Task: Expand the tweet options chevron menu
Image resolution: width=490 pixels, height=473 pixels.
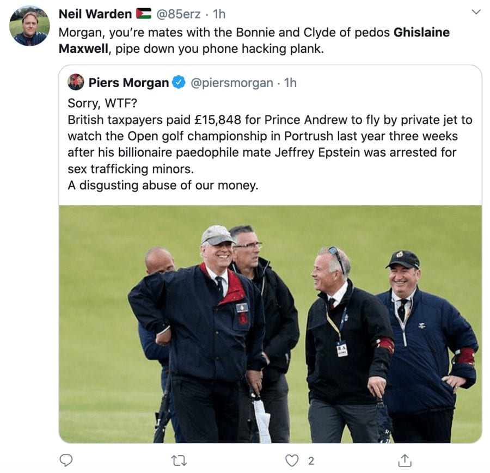Action: pos(476,12)
